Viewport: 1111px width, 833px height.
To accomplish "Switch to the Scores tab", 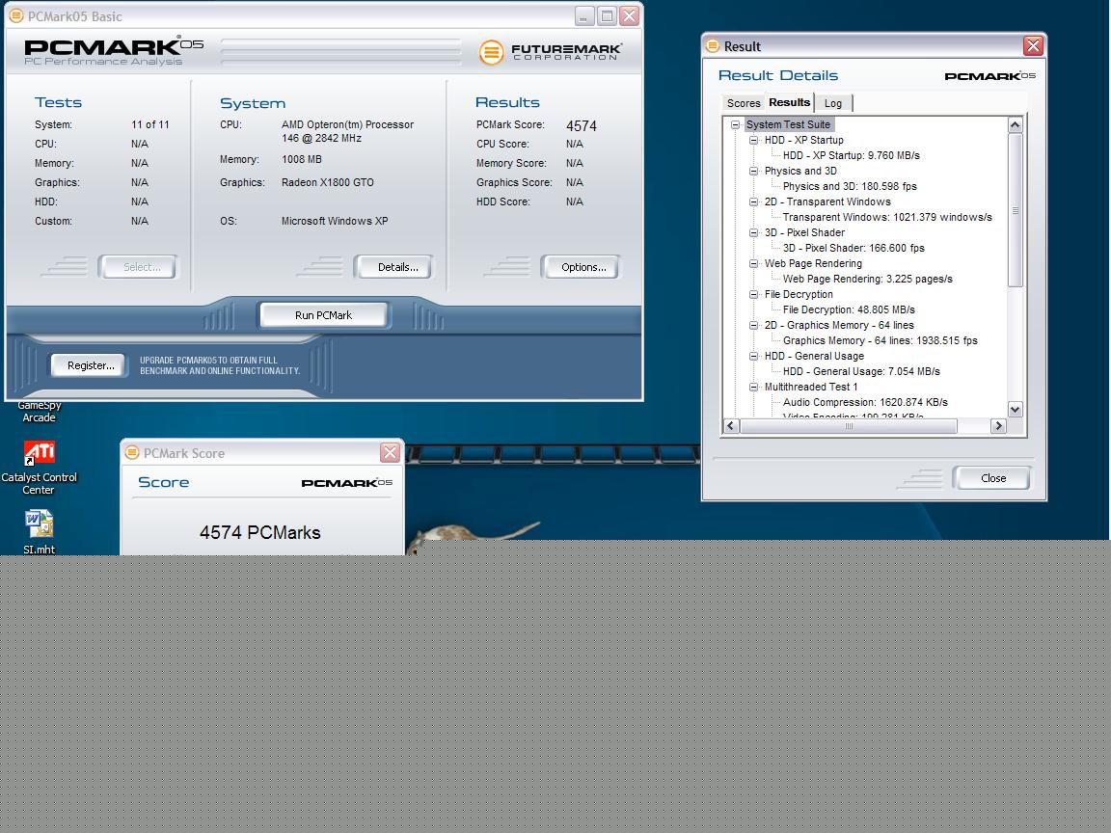I will (744, 103).
